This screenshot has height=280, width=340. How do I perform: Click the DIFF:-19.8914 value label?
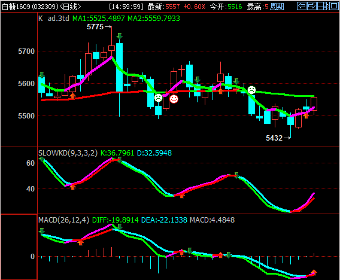tap(116, 220)
